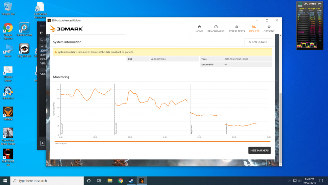This screenshot has height=185, width=328.
Task: Open the Google Chrome desktop shortcut
Action: coord(8,31)
